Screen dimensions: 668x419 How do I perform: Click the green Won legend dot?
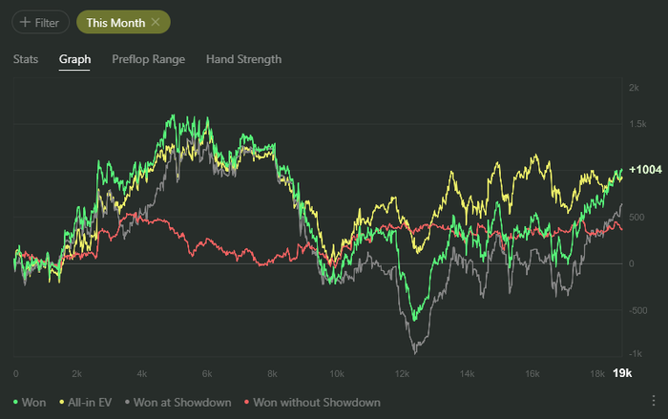(16, 403)
